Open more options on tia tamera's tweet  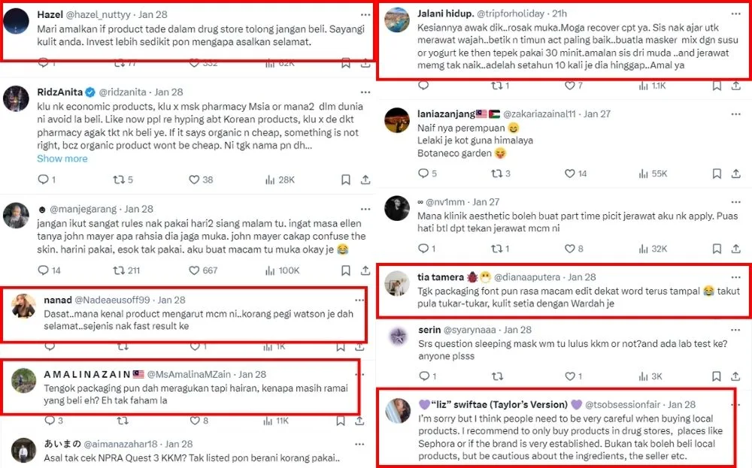(739, 277)
